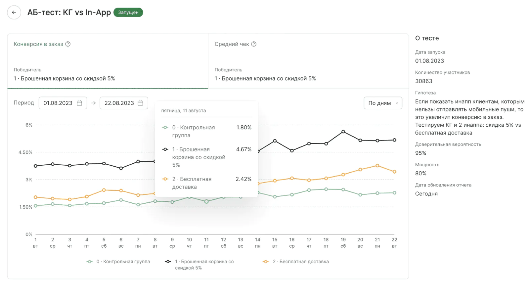Click participants count 30863
The height and width of the screenshot is (286, 529).
click(424, 81)
